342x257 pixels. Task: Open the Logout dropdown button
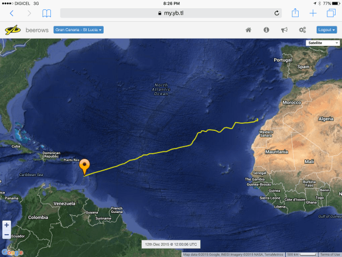327,30
